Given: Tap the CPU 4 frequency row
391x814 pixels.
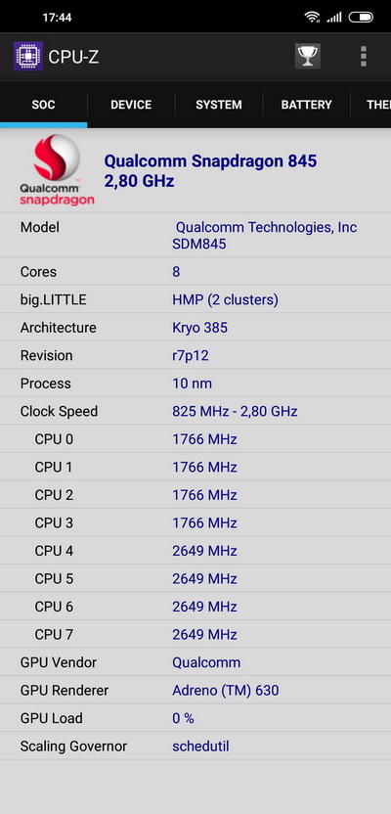Looking at the screenshot, I should coord(195,551).
